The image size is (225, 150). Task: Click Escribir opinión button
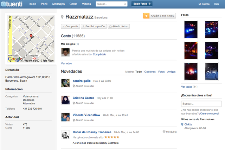click(x=94, y=26)
